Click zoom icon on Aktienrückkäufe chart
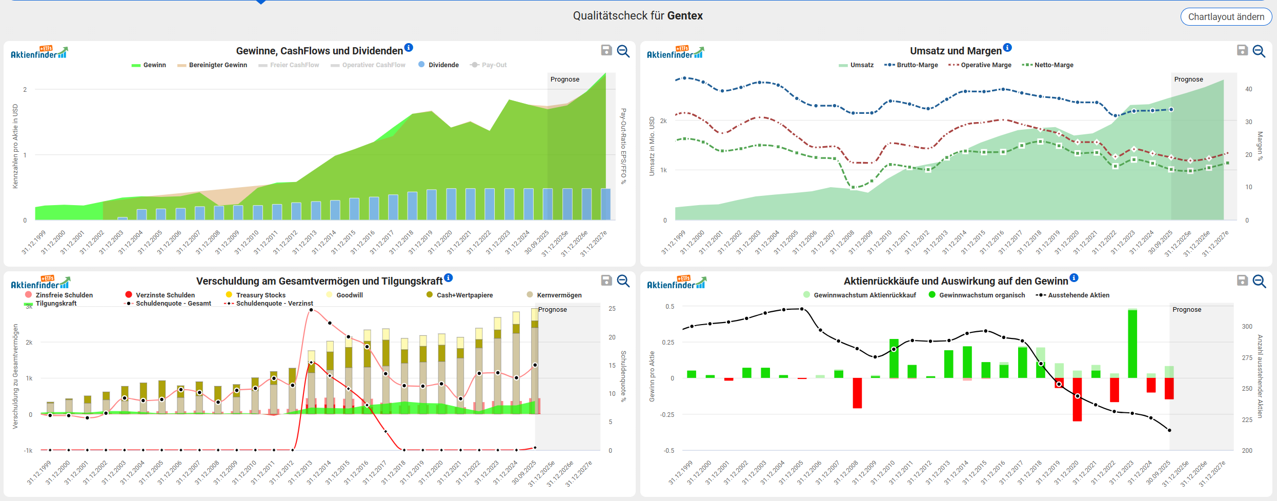This screenshot has width=1277, height=501. [x=1259, y=281]
